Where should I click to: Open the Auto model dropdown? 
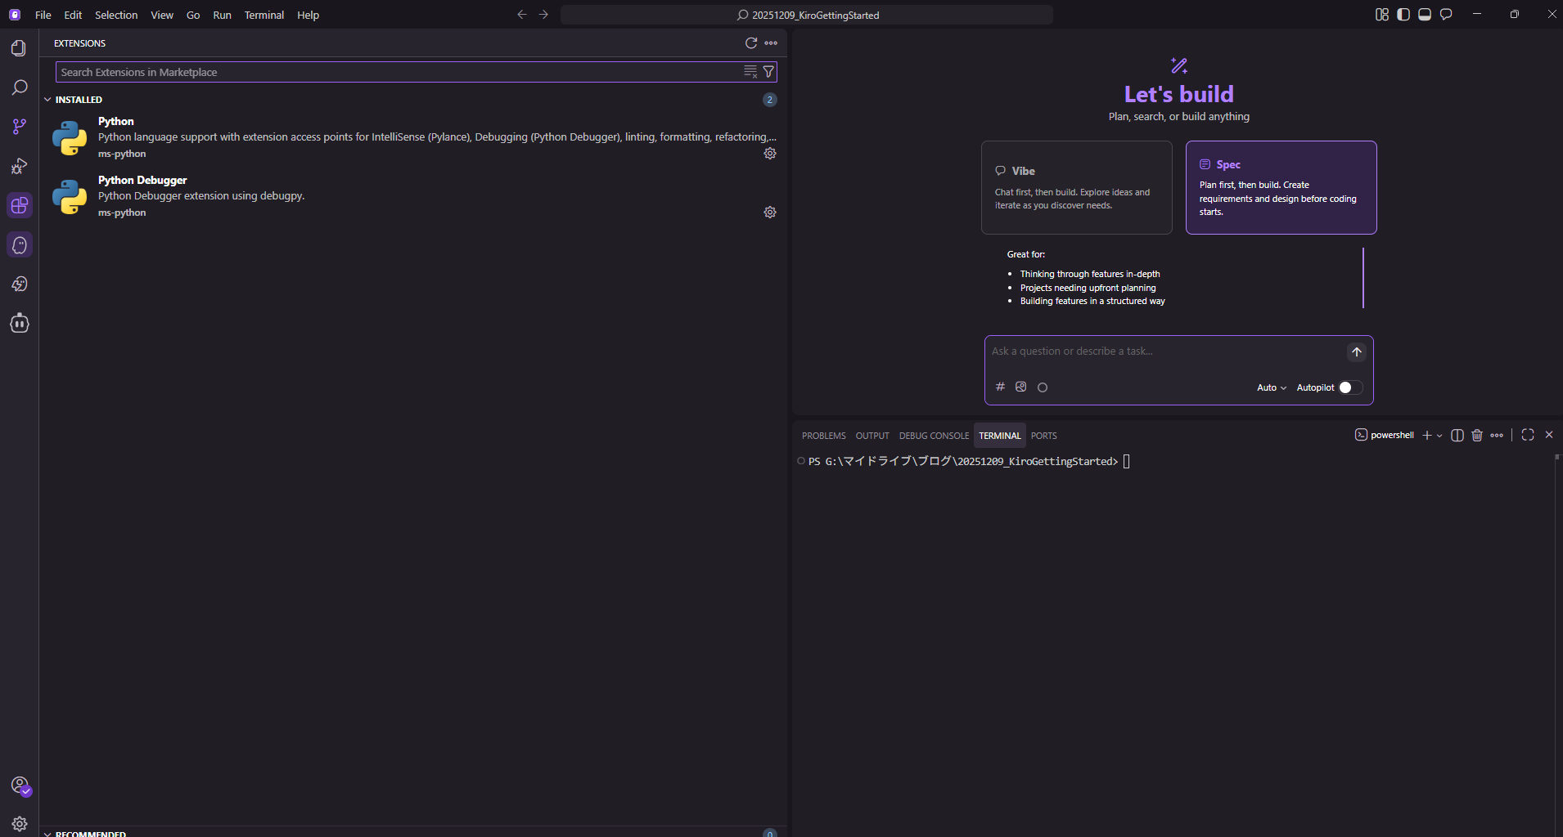point(1271,387)
